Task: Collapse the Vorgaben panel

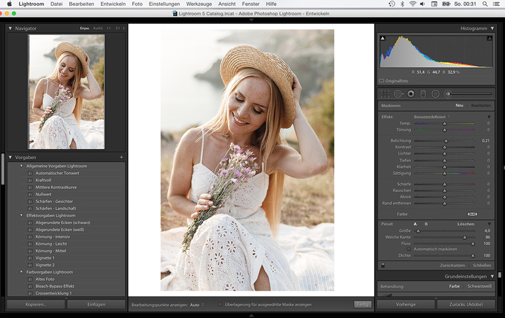Action: [10, 157]
